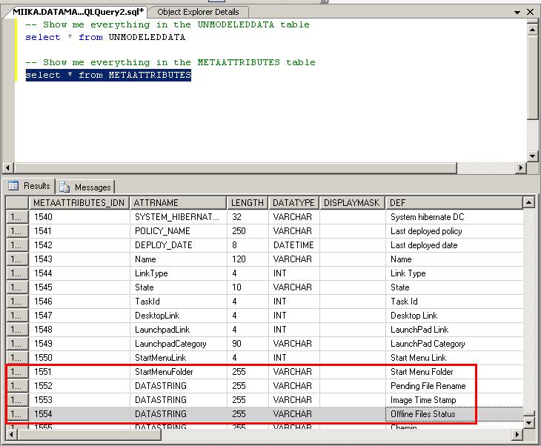
Task: Select all rows via grid corner cell
Action: [17, 203]
